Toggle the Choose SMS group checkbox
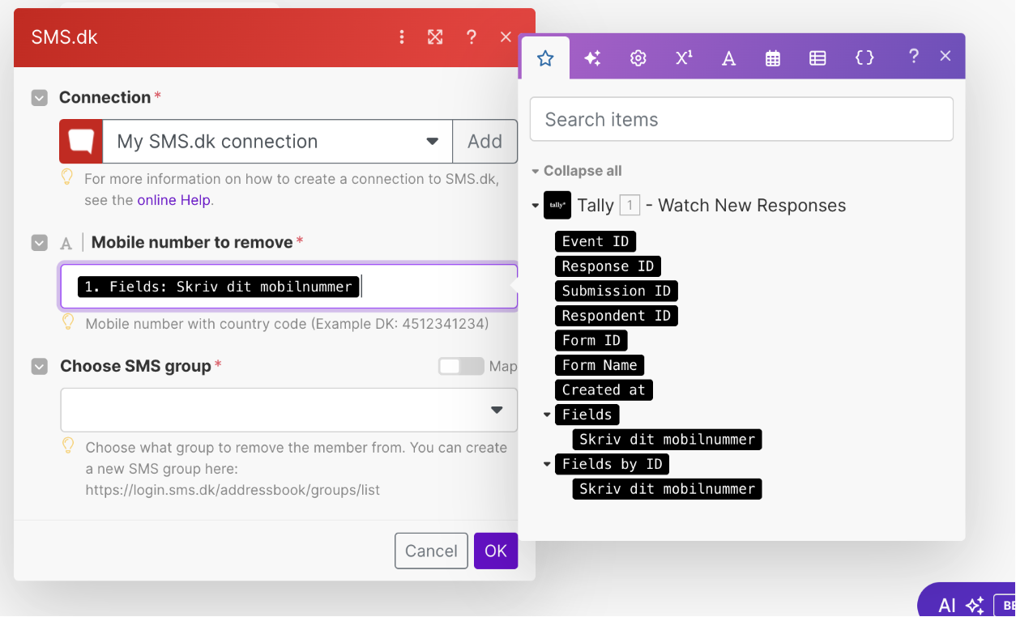 (x=40, y=367)
